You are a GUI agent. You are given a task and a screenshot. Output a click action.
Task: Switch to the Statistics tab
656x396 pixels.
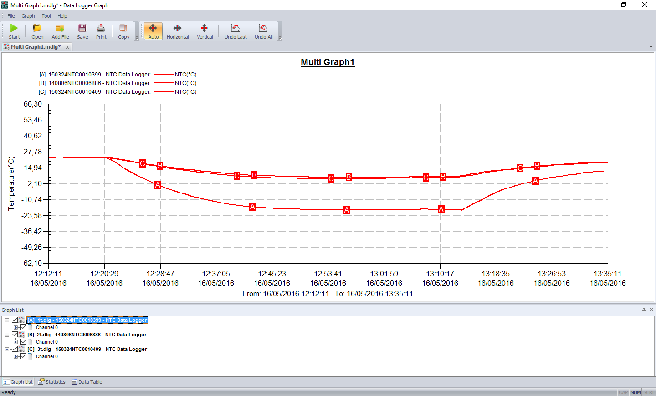[x=51, y=382]
